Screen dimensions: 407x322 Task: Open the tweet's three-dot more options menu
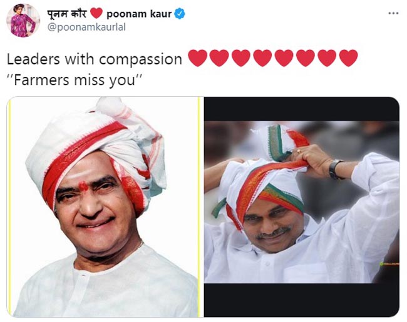393,13
